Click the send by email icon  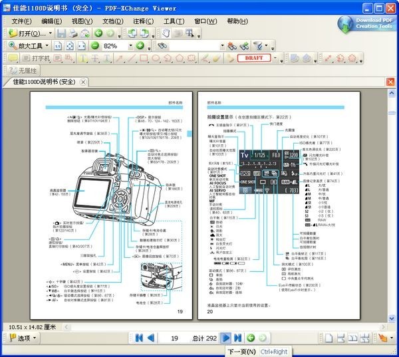85,33
